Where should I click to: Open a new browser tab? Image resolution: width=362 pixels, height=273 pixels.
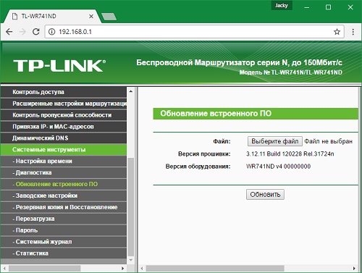tap(109, 17)
